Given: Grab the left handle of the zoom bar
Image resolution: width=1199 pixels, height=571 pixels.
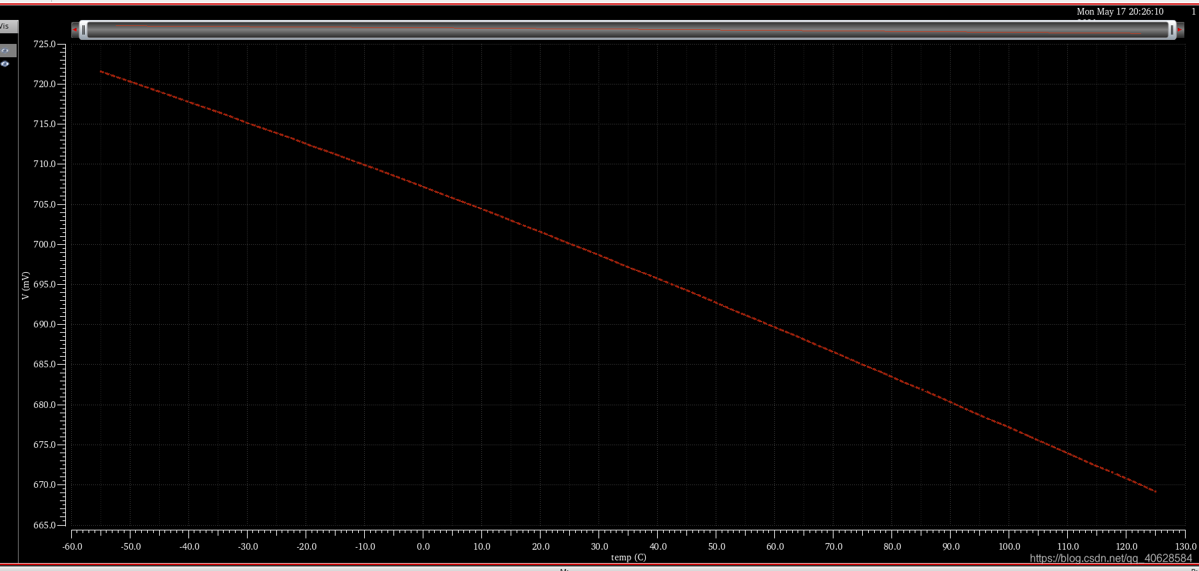Looking at the screenshot, I should tap(83, 30).
